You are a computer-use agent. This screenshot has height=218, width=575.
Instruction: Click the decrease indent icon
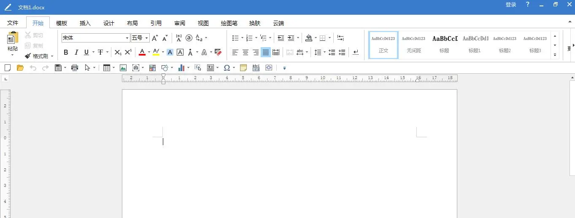(x=281, y=38)
